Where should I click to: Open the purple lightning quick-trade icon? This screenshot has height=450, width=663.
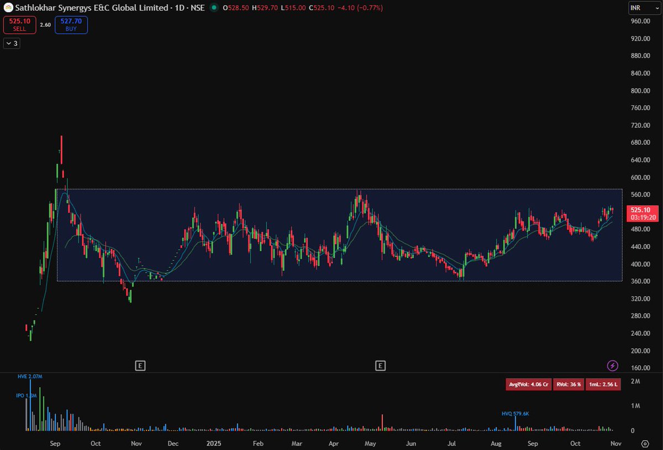[x=613, y=365]
